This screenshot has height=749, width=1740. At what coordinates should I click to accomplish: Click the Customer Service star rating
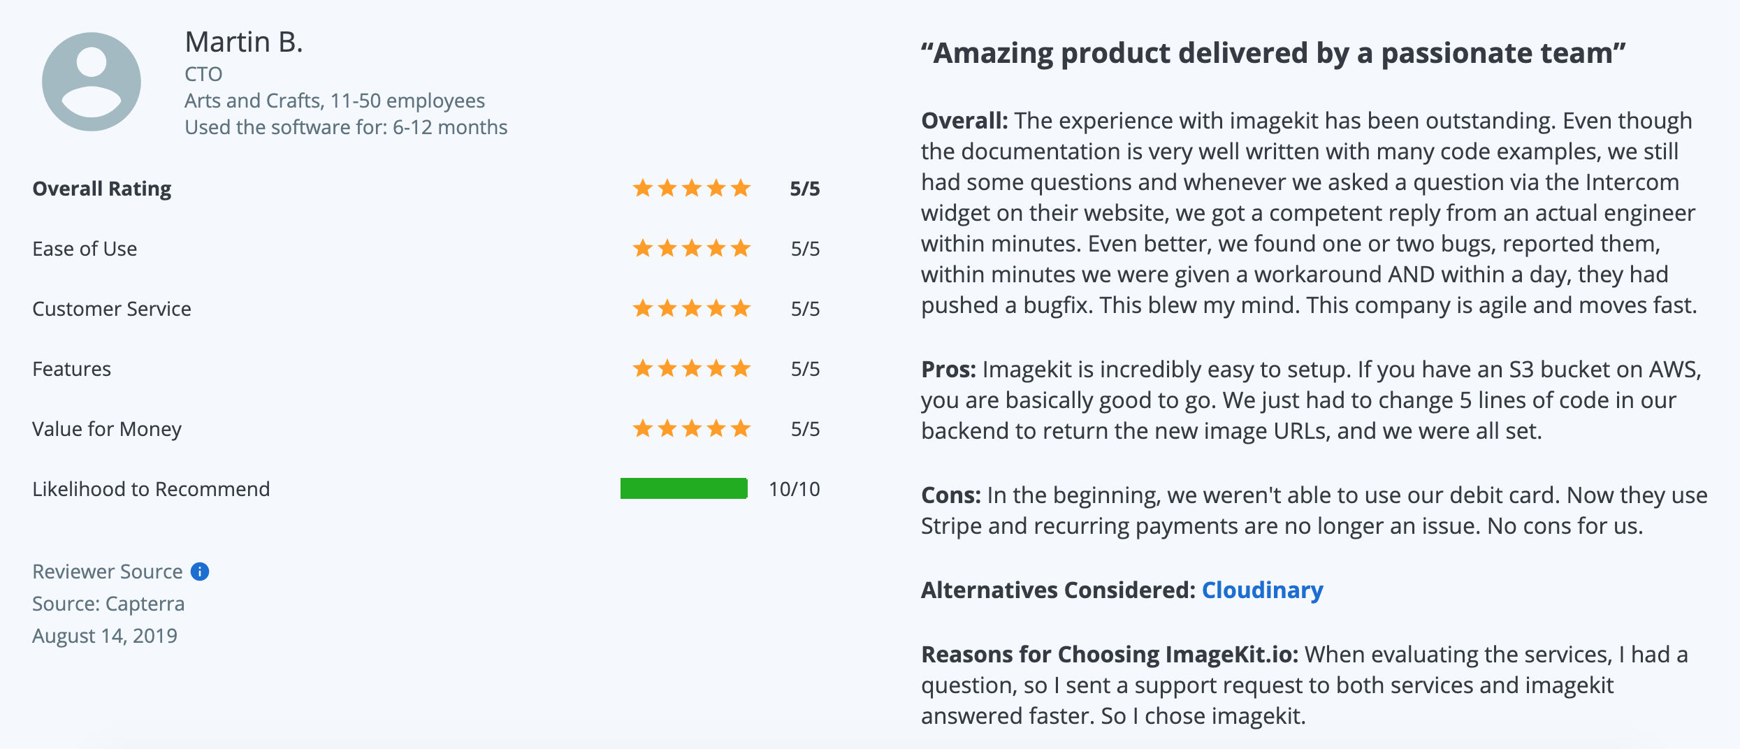click(692, 308)
